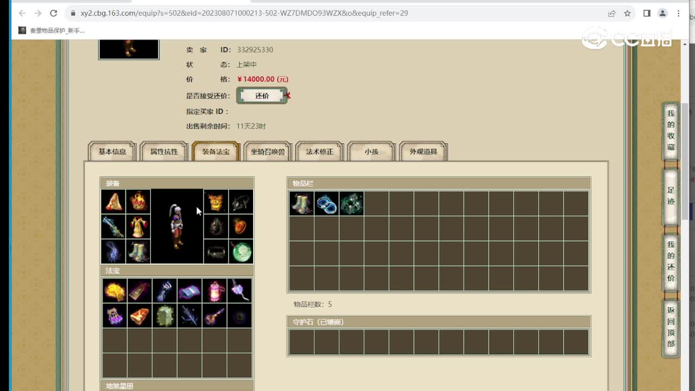Click the character thumbnail above seller info
Screen dimensions: 695x391
pos(129,49)
